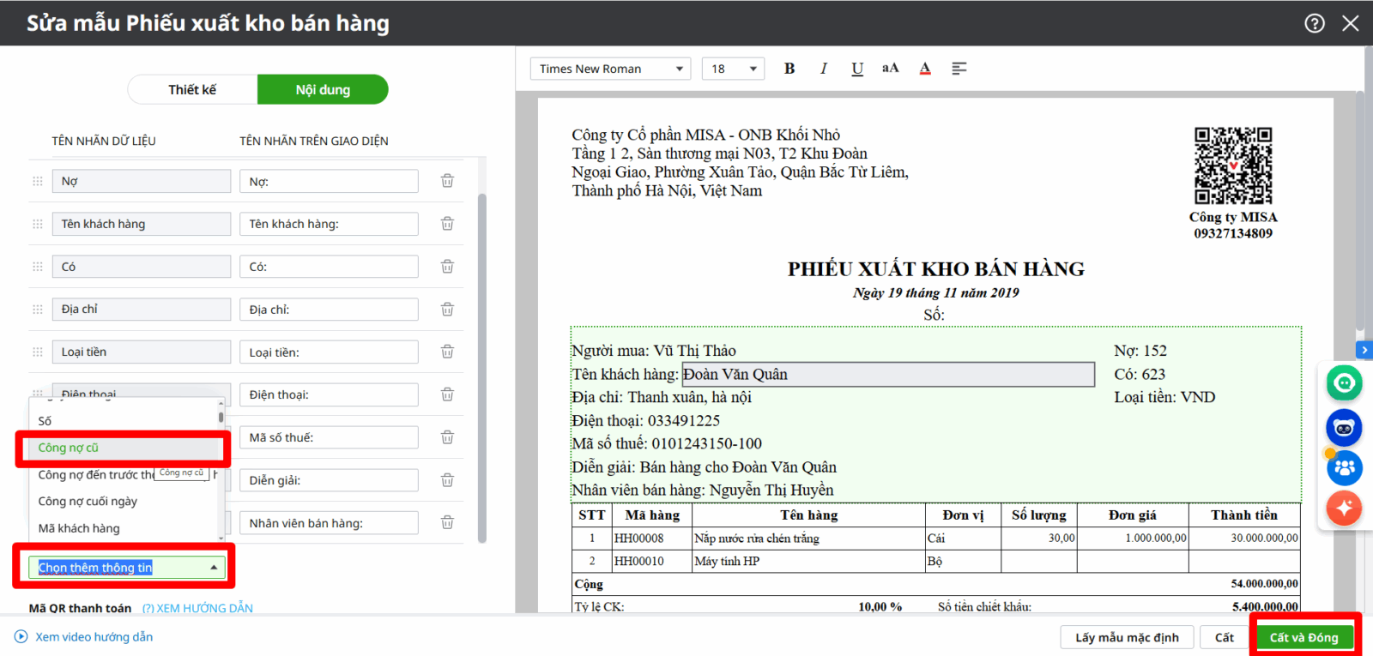Toggle bold formatting in the toolbar
1373x656 pixels.
coord(789,69)
